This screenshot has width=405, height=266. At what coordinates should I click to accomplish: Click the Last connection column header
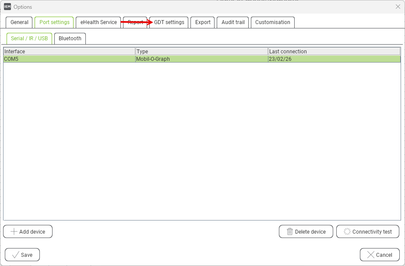coord(334,51)
